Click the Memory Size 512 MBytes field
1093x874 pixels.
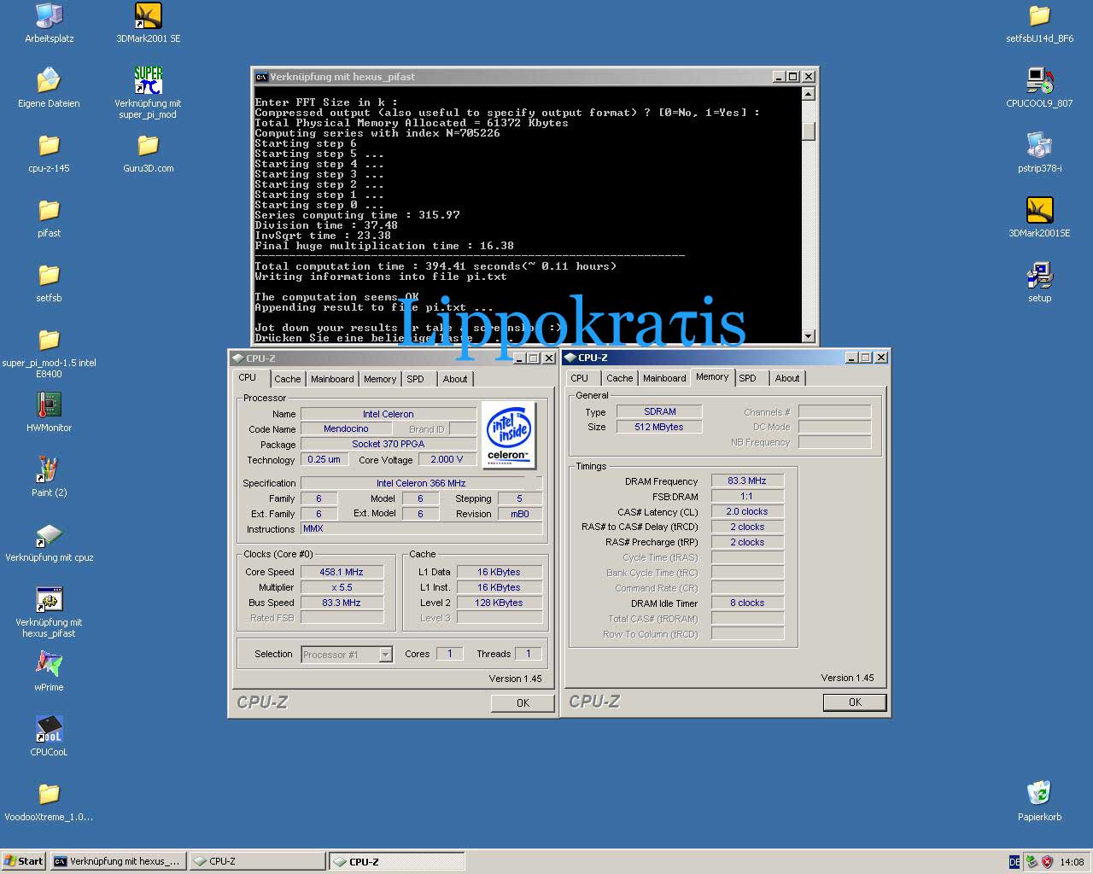coord(659,427)
